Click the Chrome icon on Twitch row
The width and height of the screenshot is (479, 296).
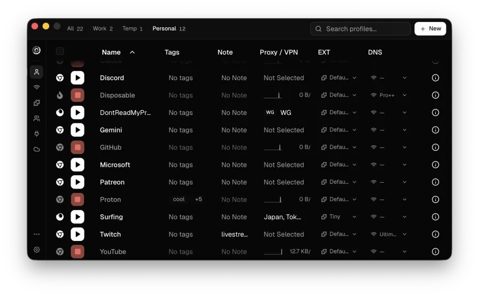(60, 235)
